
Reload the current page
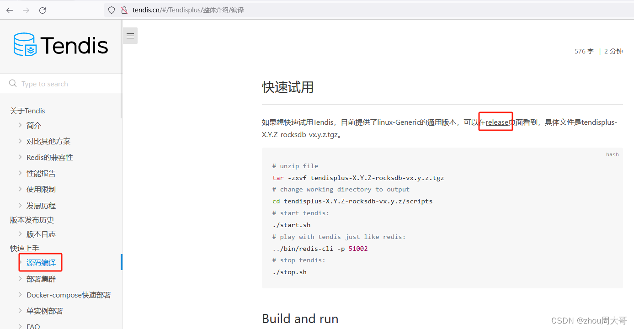click(x=43, y=10)
